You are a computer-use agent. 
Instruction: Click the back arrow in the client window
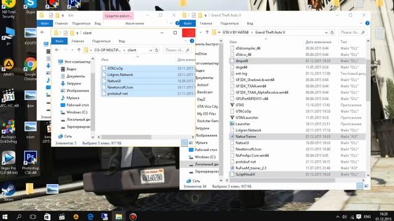click(57, 50)
